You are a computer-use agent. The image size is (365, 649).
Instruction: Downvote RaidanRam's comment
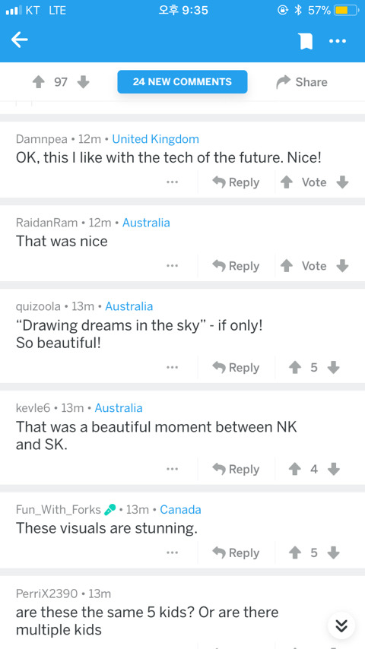point(342,266)
